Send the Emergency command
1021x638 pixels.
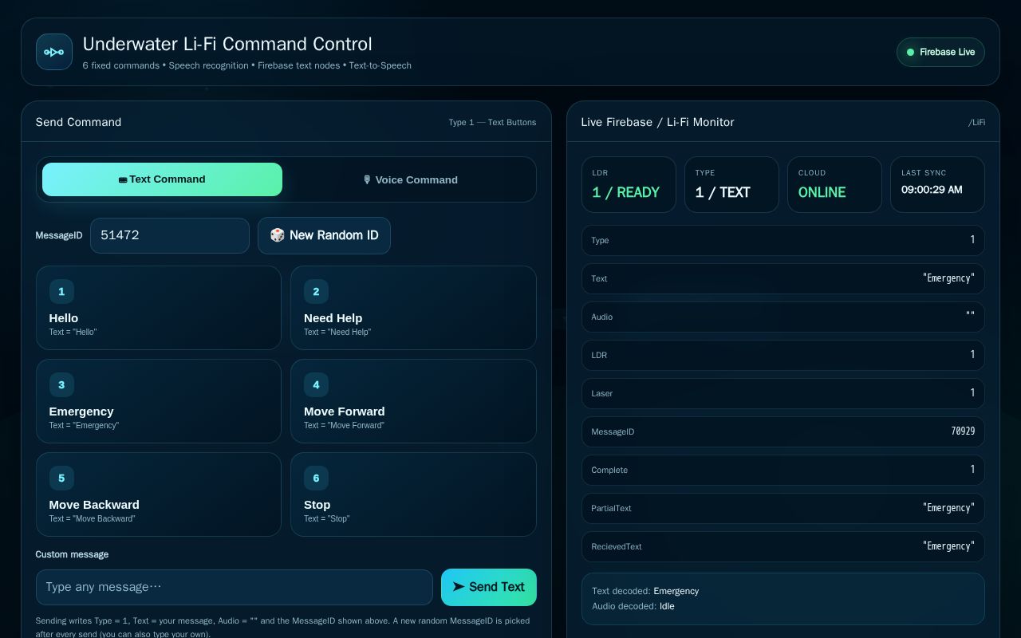click(159, 401)
